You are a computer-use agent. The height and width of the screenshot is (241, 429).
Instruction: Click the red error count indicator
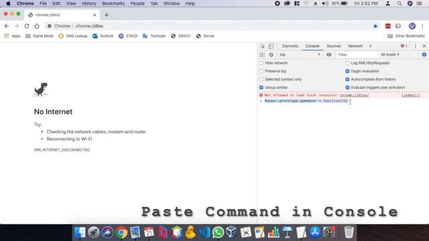404,46
